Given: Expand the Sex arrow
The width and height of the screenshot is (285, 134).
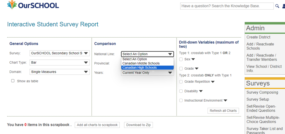Looking at the screenshot, I should 193,59.
